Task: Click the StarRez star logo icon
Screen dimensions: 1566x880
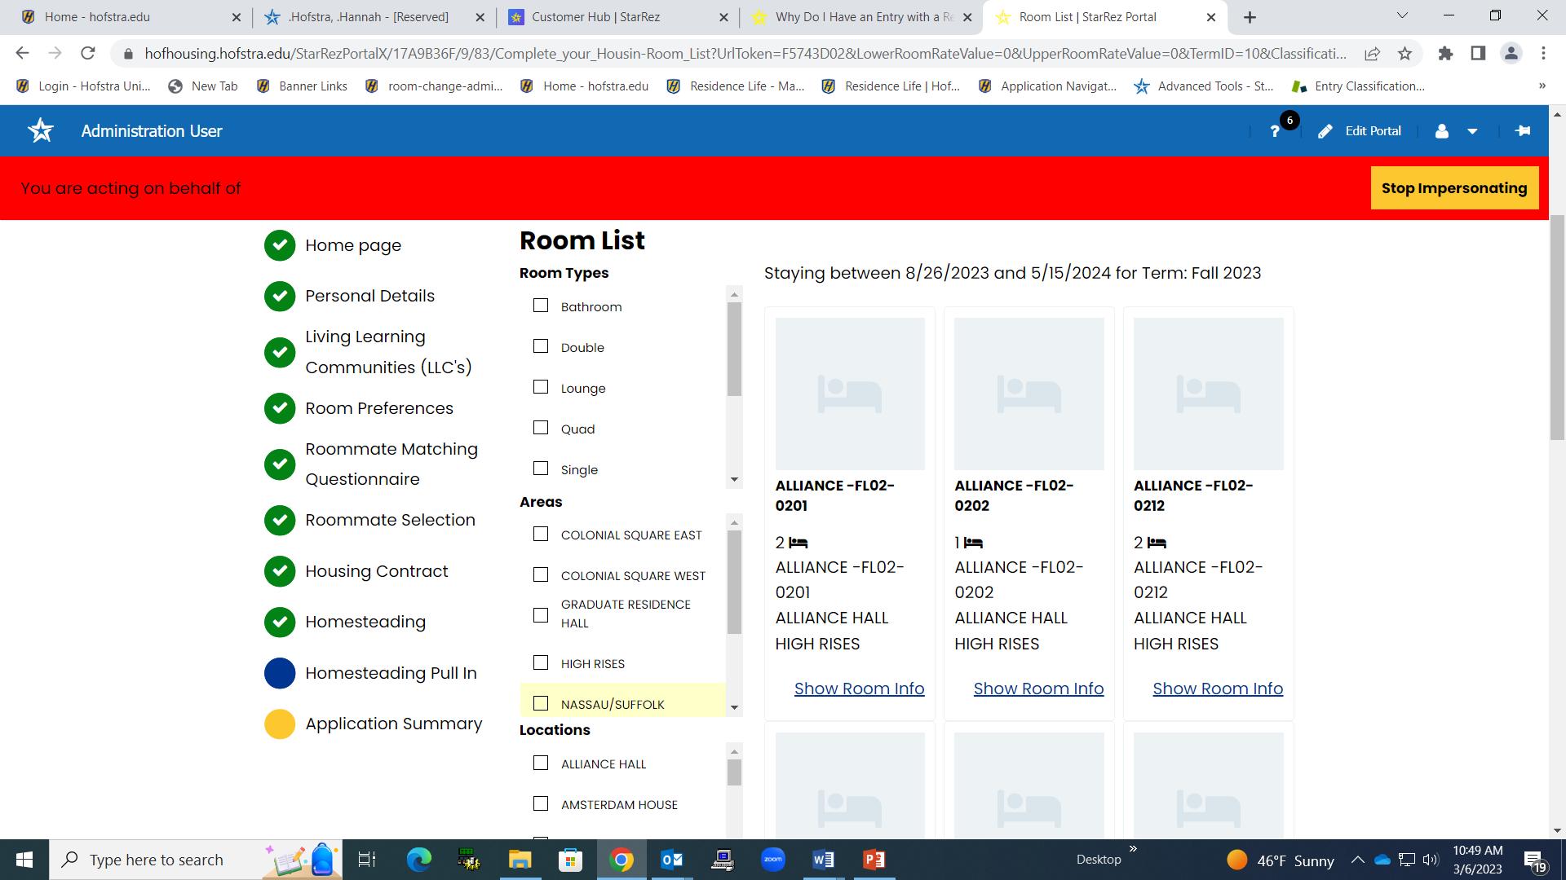Action: [41, 130]
